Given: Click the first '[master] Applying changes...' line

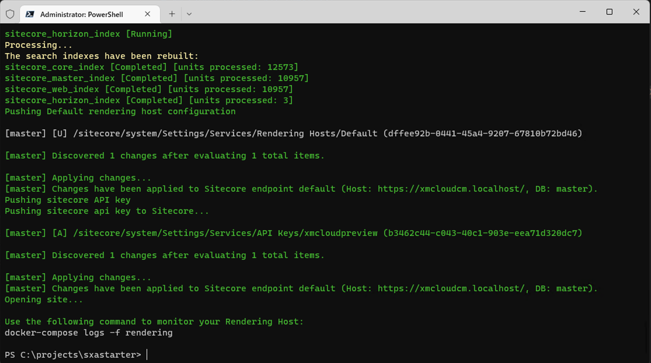Looking at the screenshot, I should (78, 178).
